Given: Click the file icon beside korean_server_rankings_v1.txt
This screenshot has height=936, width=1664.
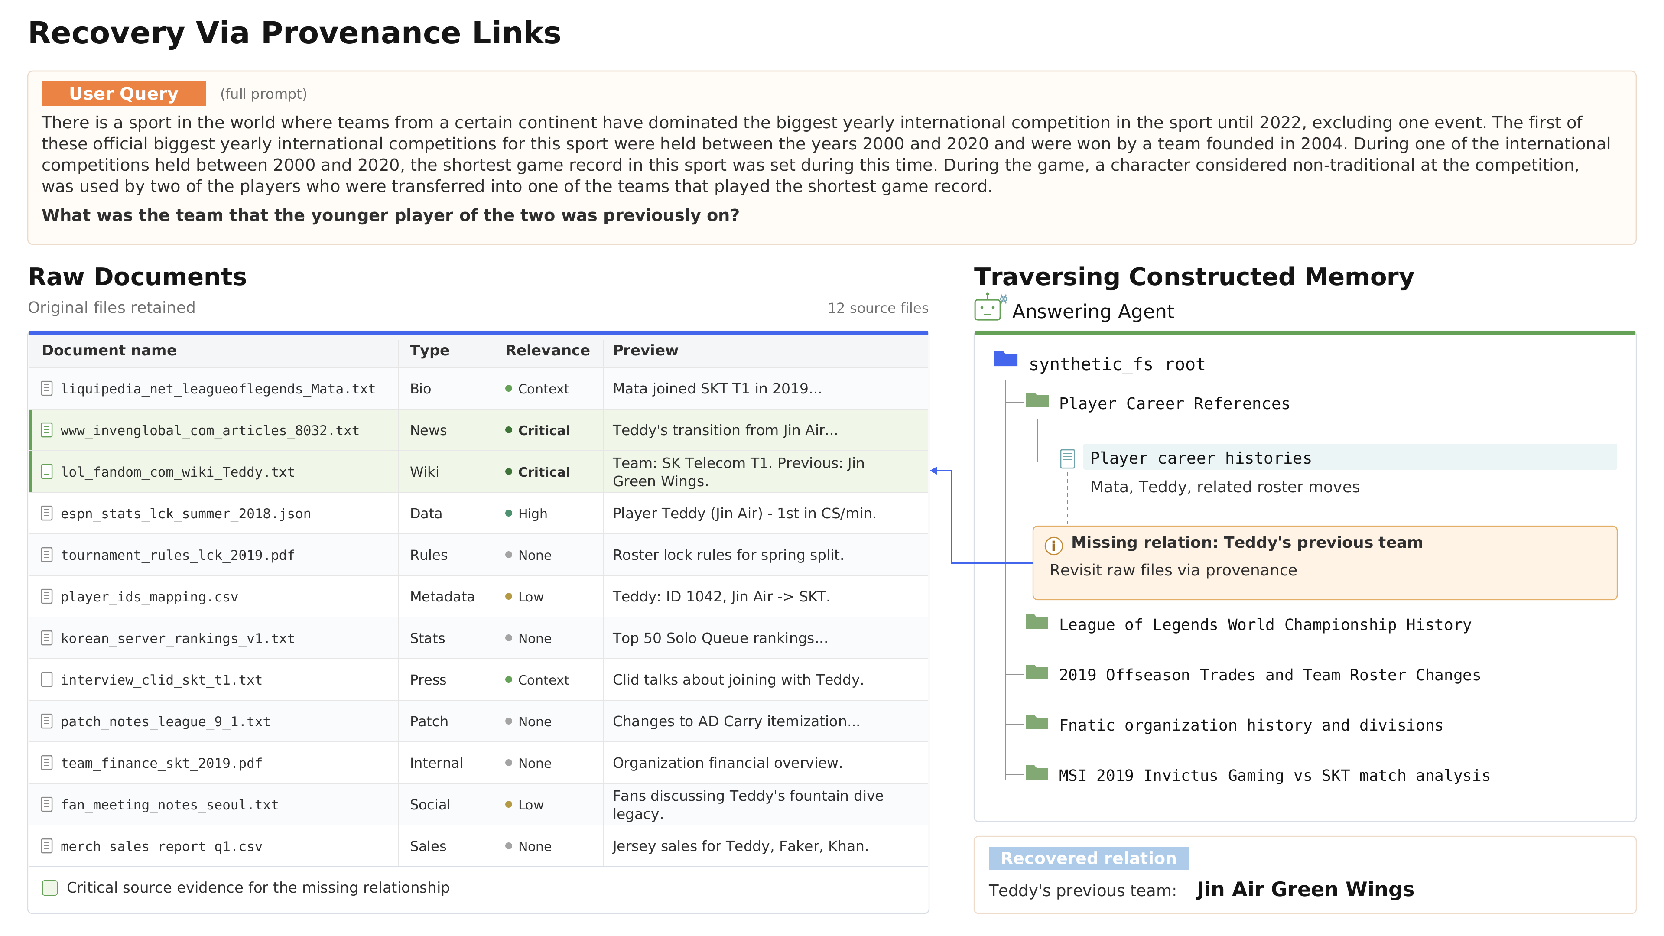Looking at the screenshot, I should point(46,637).
